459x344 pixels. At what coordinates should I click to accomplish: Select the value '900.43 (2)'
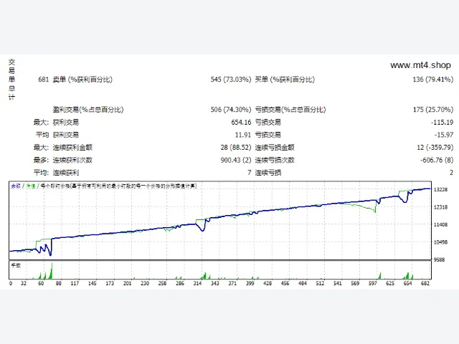236,160
